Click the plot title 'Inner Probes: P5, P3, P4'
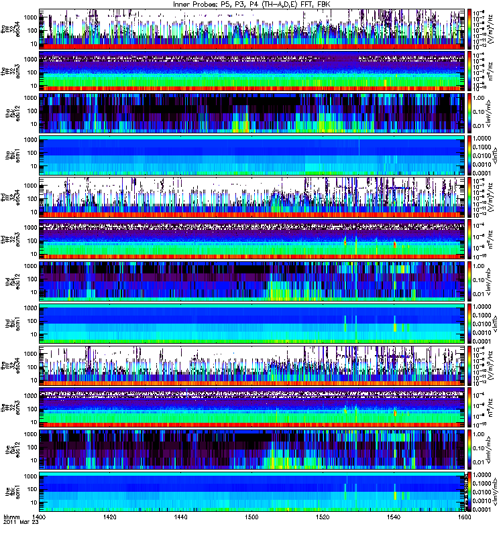Image resolution: width=503 pixels, height=536 pixels. [x=209, y=5]
